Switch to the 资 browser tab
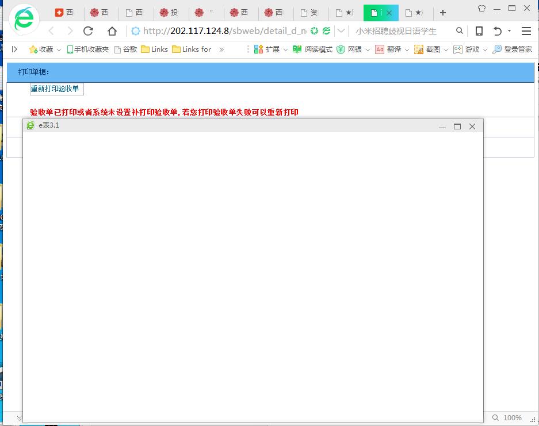 coord(309,13)
